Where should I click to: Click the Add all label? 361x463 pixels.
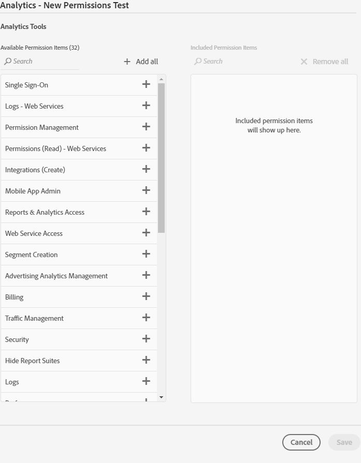[147, 62]
